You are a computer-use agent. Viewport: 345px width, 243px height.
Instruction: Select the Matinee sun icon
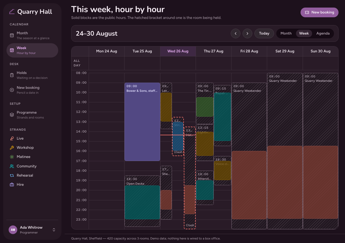click(x=12, y=157)
